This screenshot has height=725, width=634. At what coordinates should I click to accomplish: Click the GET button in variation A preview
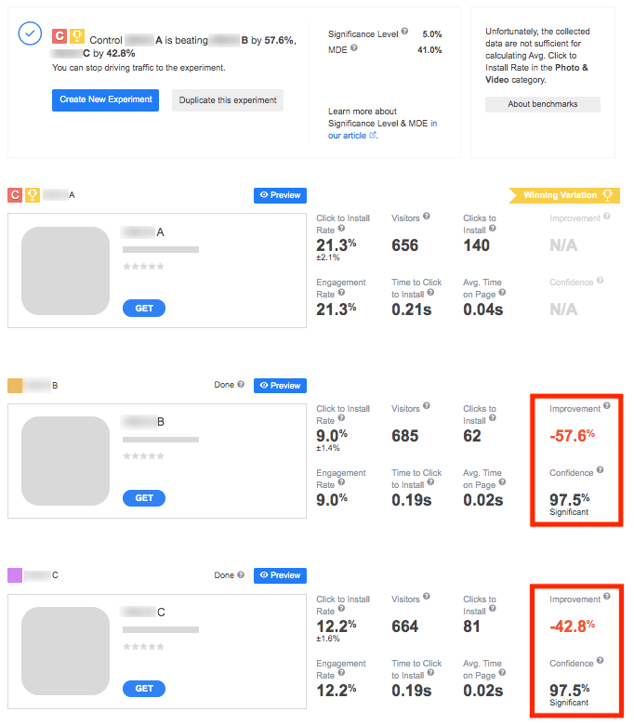144,308
